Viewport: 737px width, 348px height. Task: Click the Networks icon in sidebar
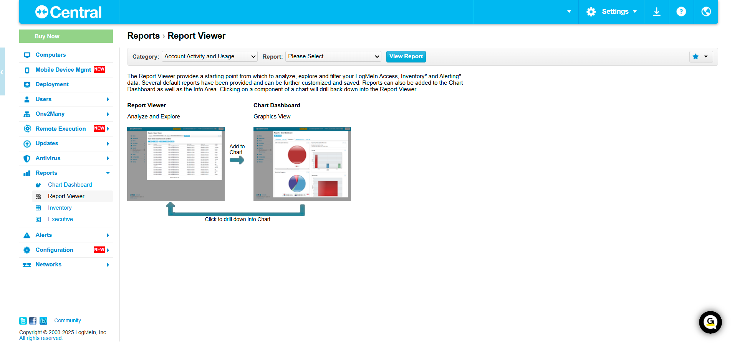pyautogui.click(x=27, y=265)
